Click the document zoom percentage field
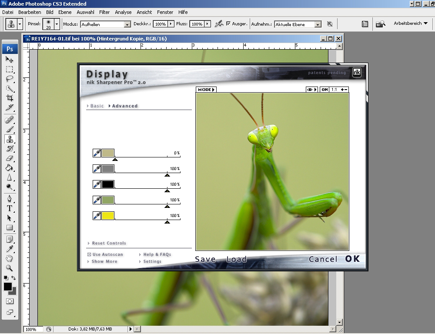Viewport: 435px width, 334px height. coord(33,329)
